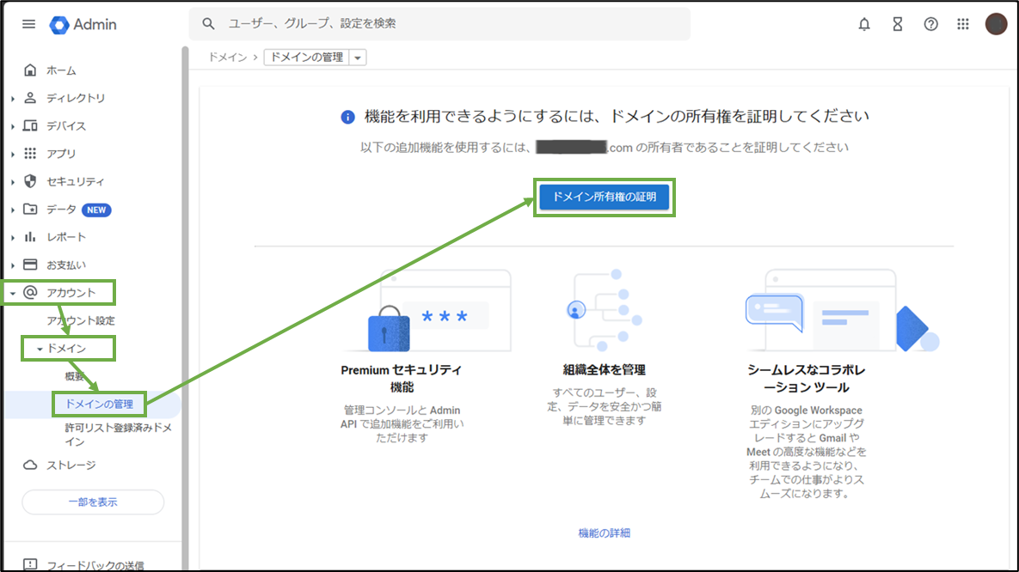The width and height of the screenshot is (1019, 572).
Task: Click the データ folder icon
Action: (x=30, y=209)
